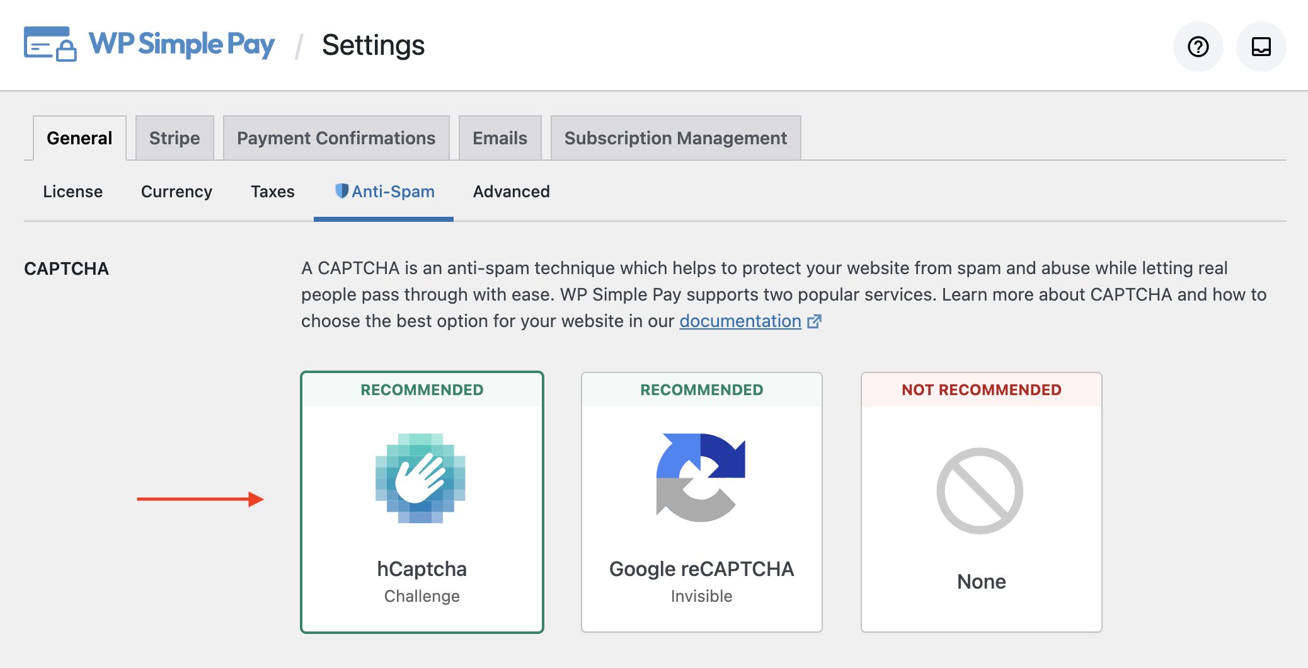Image resolution: width=1308 pixels, height=668 pixels.
Task: Click the Google reCAPTCHA arrows logo
Action: 701,478
